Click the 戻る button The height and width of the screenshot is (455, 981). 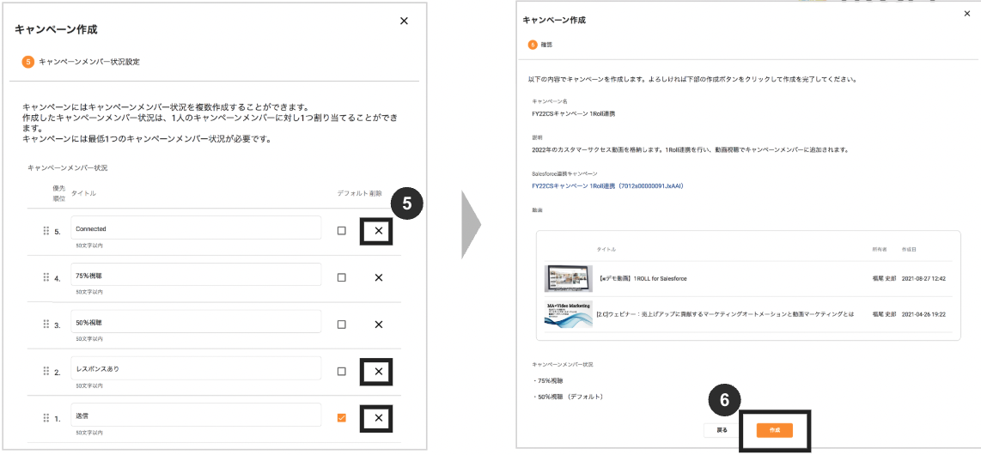tap(722, 431)
